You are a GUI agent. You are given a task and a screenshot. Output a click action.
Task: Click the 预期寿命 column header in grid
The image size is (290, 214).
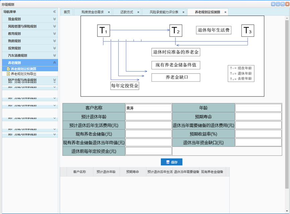pyautogui.click(x=133, y=172)
